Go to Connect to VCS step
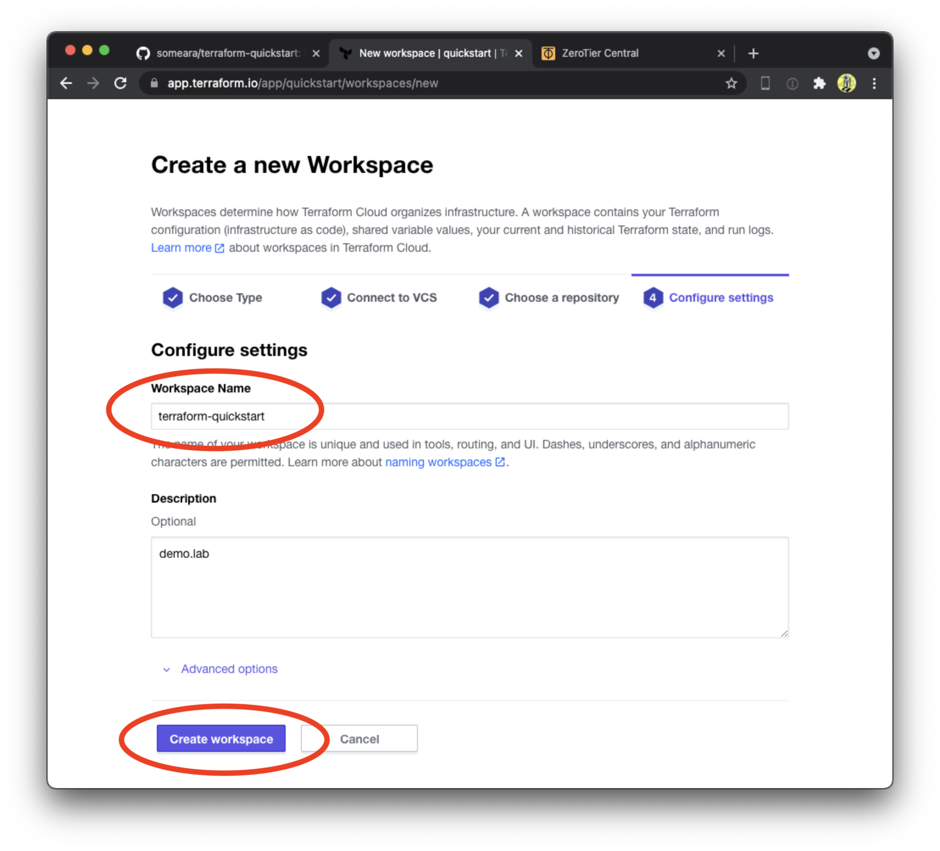Viewport: 940px width, 851px height. pyautogui.click(x=391, y=298)
